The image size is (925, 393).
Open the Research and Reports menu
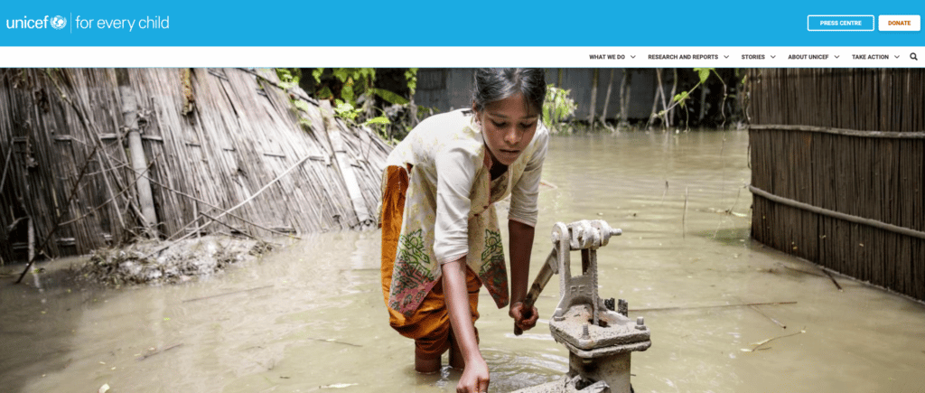tap(683, 57)
